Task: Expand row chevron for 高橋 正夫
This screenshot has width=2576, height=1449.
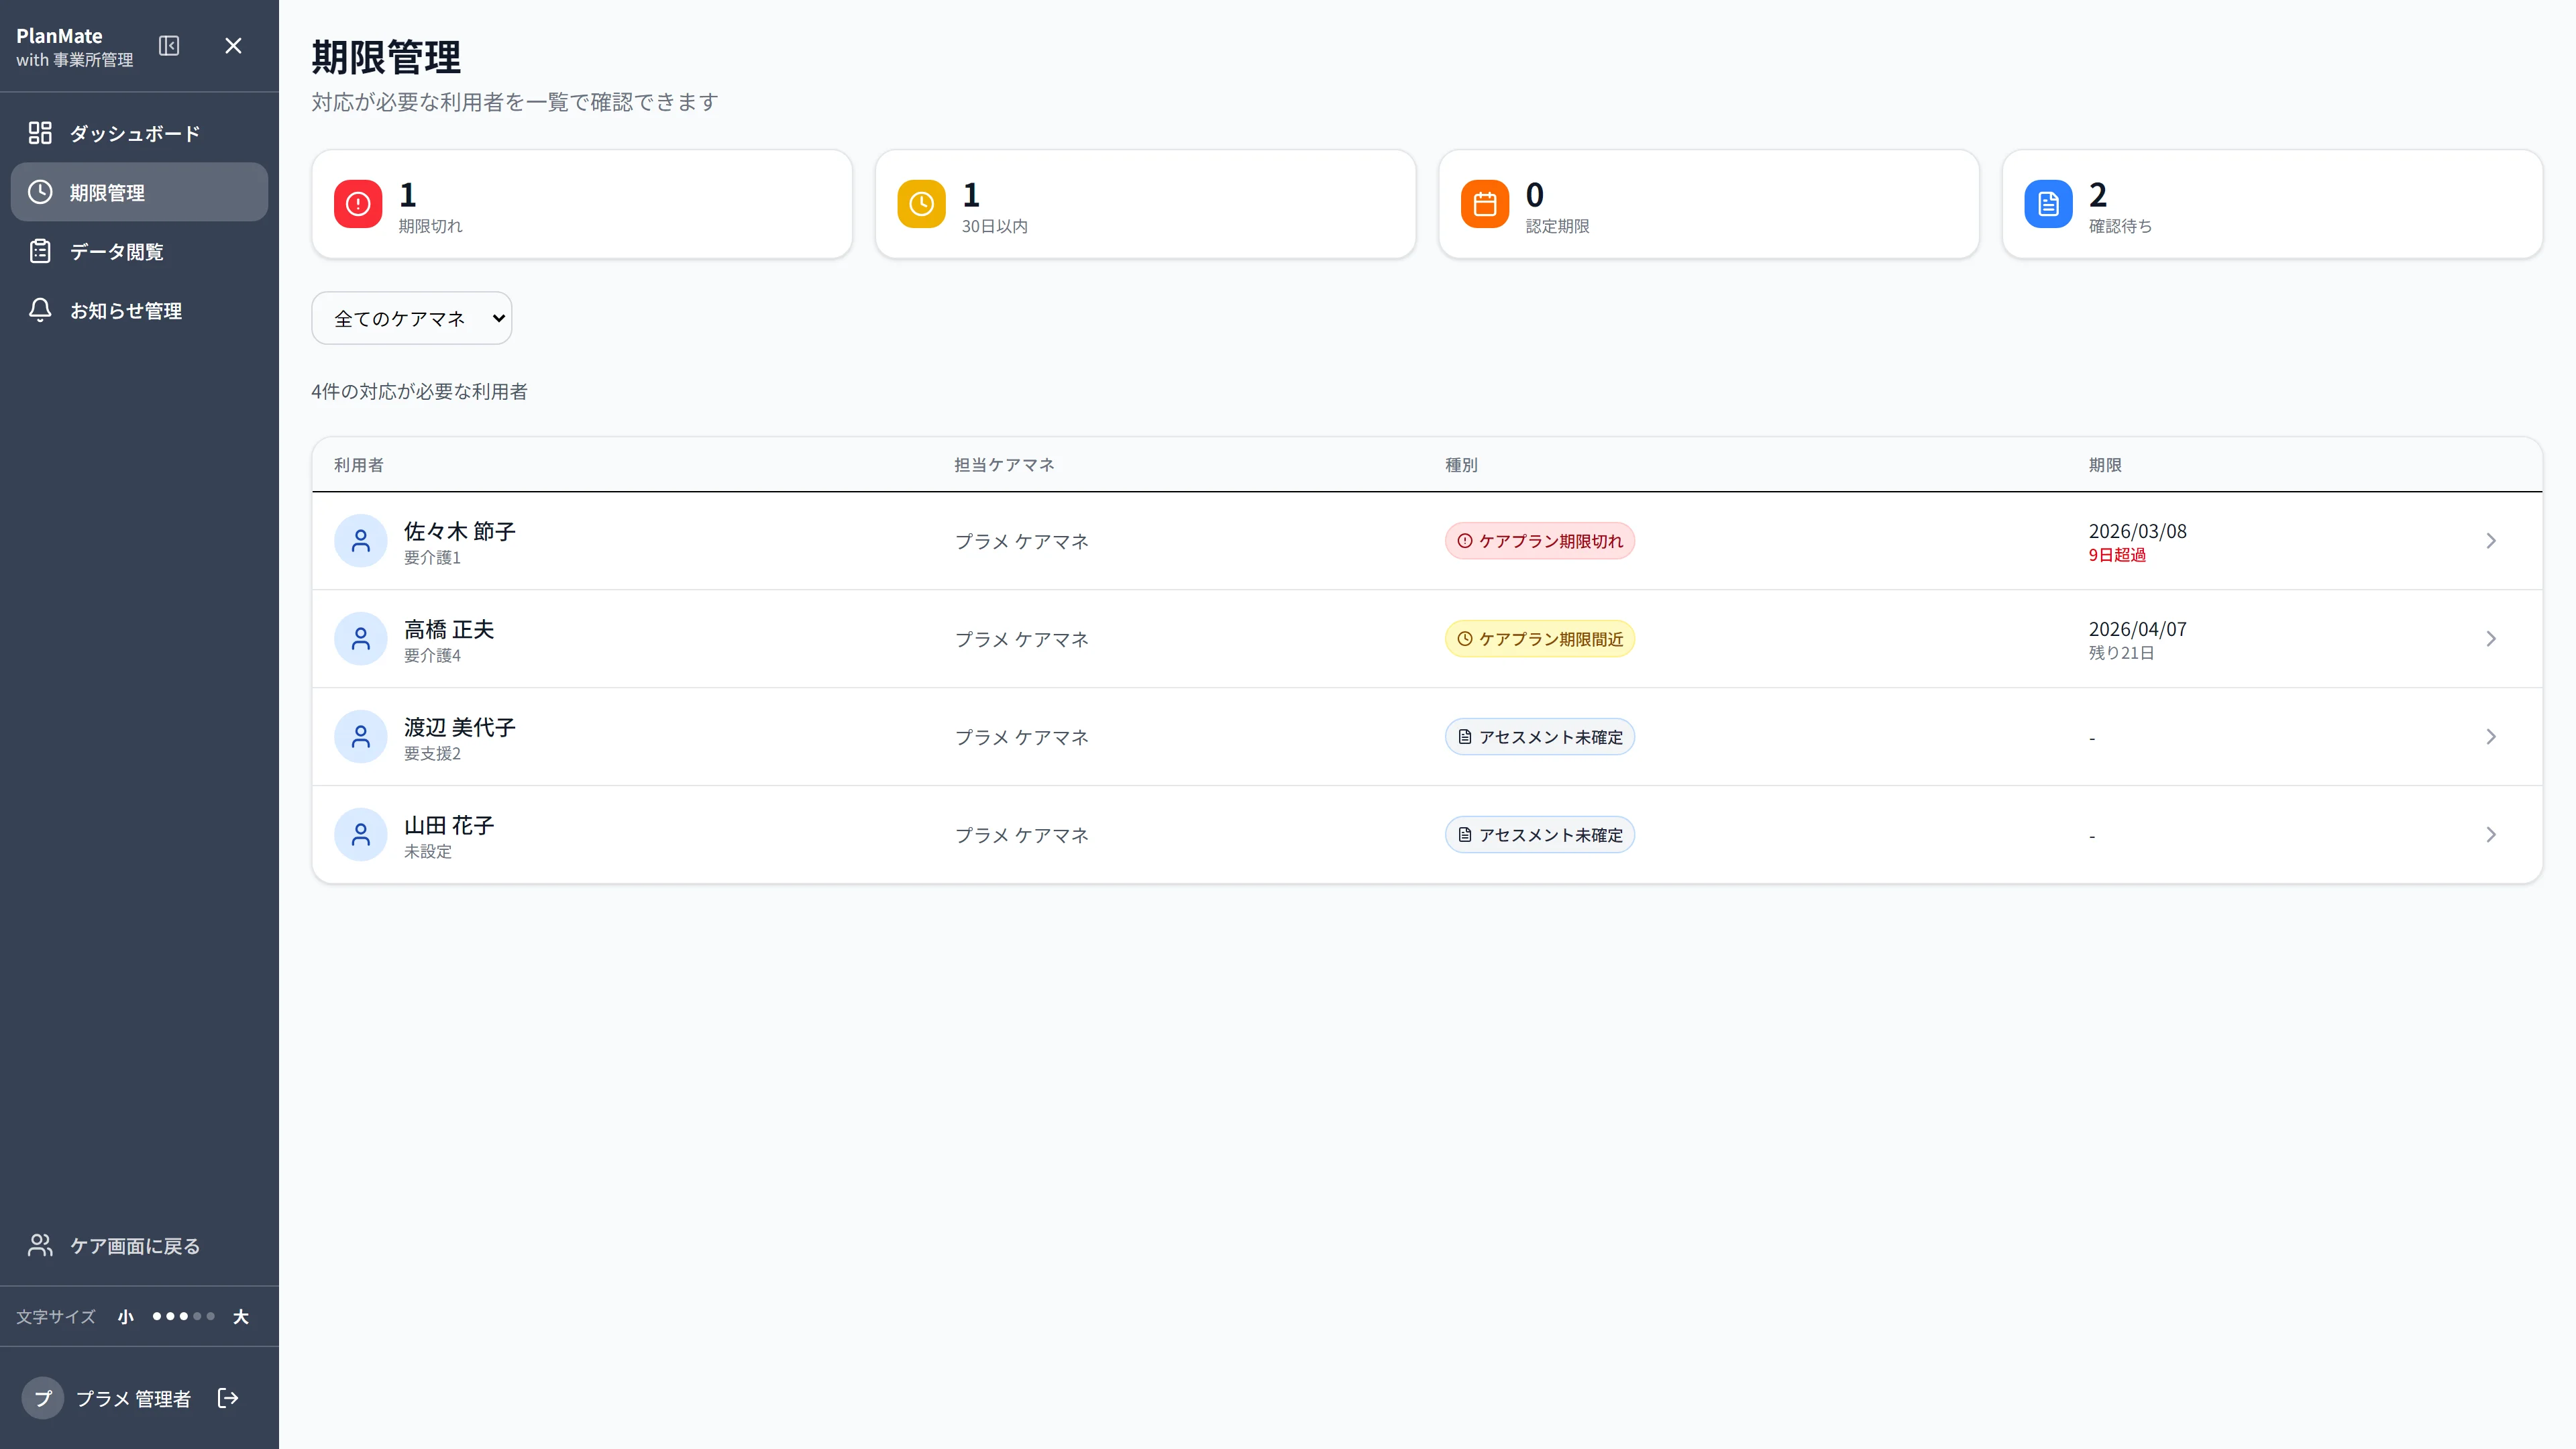Action: click(2491, 639)
